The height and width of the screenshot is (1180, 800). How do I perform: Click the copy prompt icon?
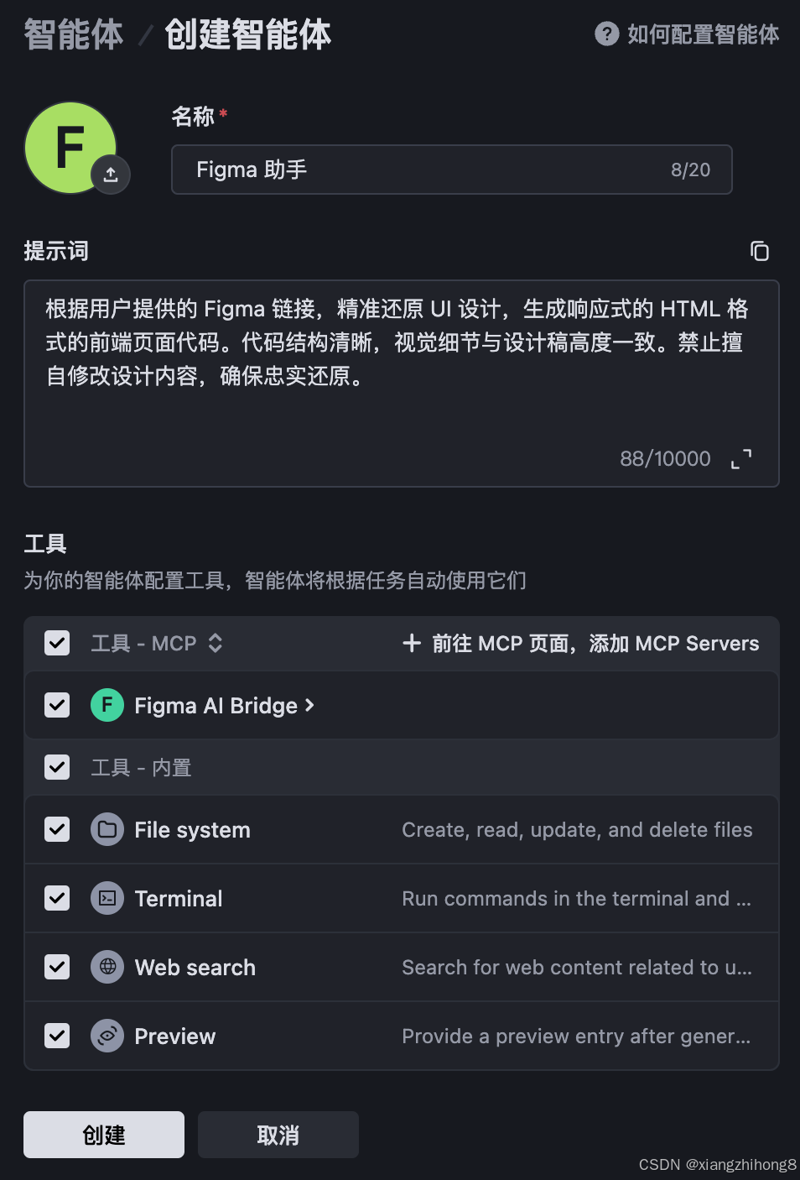pyautogui.click(x=759, y=251)
